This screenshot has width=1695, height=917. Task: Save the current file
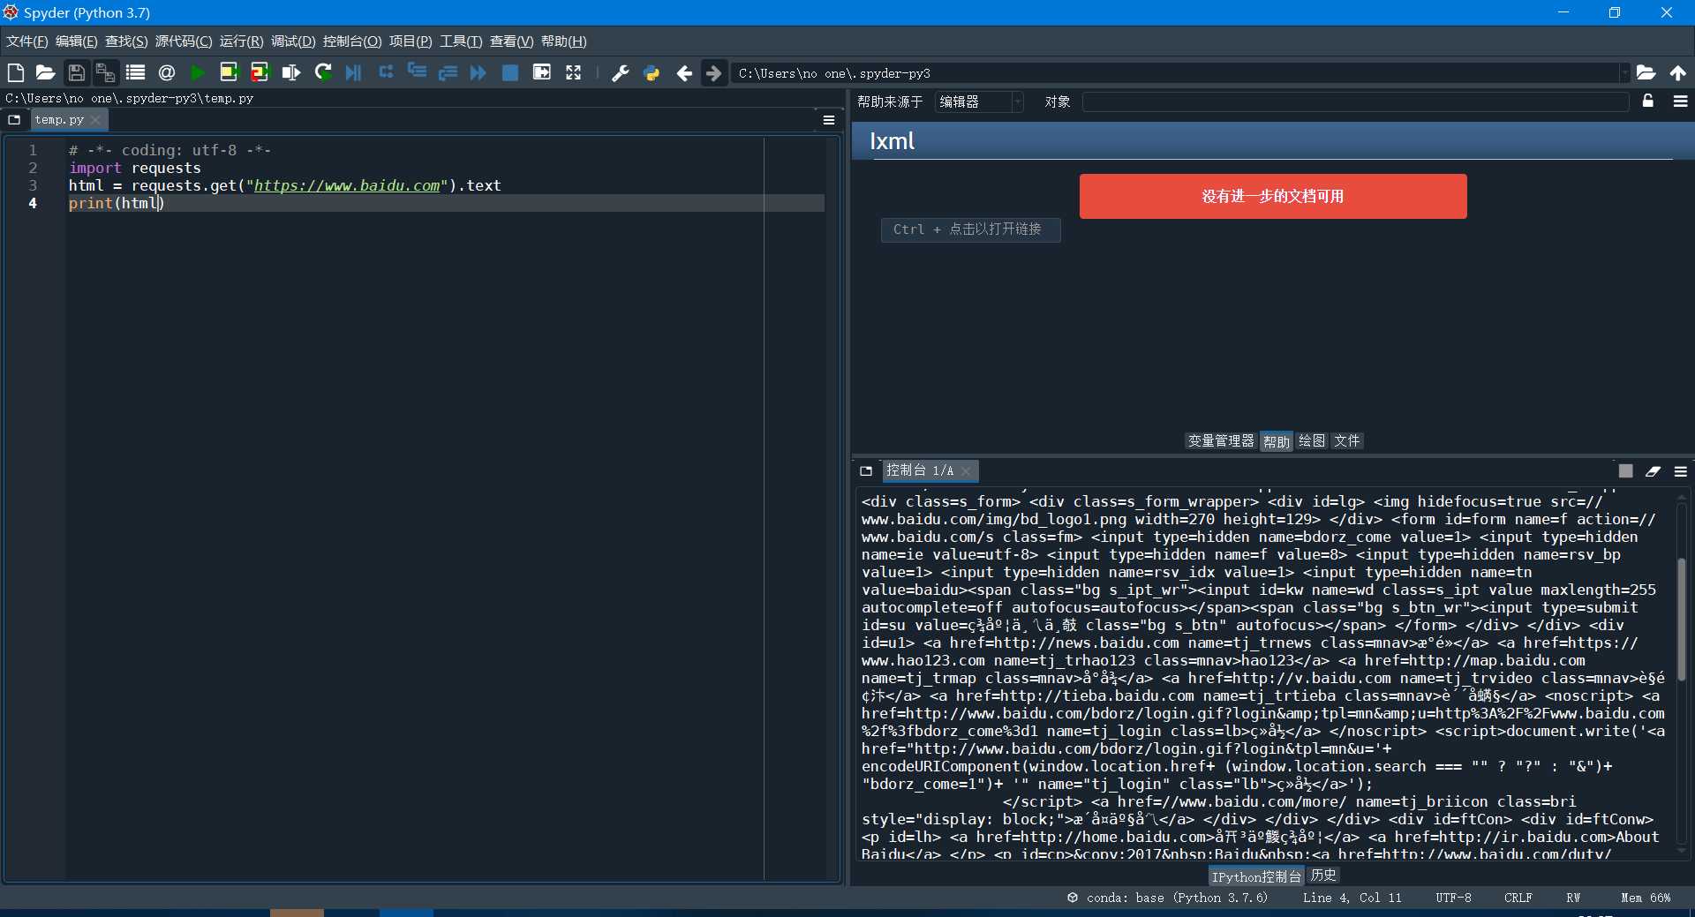[77, 72]
